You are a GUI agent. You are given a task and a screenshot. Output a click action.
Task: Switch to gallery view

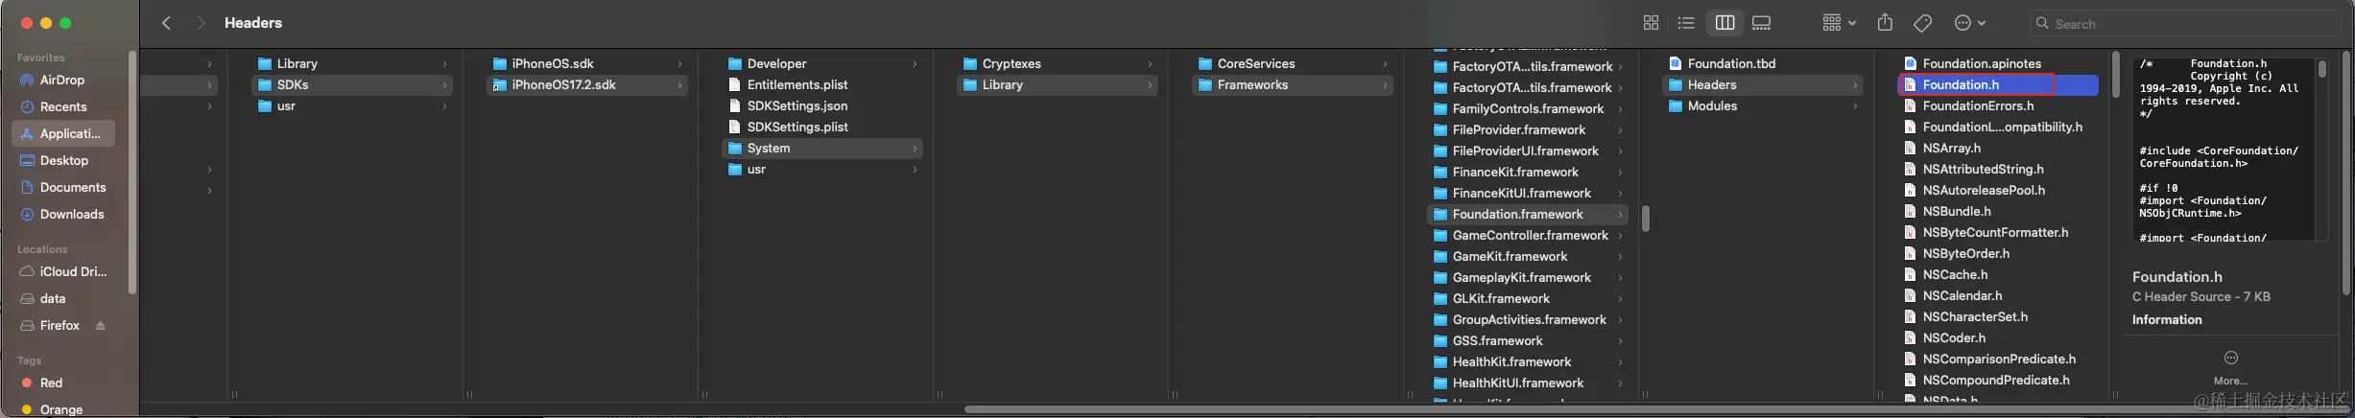[1761, 23]
